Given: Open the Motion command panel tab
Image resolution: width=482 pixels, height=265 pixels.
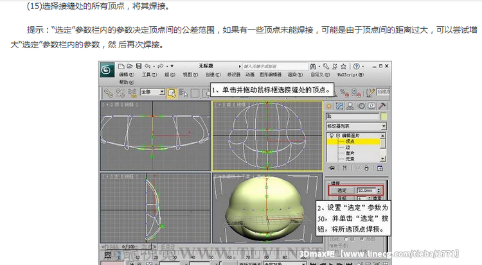Looking at the screenshot, I should pos(361,107).
